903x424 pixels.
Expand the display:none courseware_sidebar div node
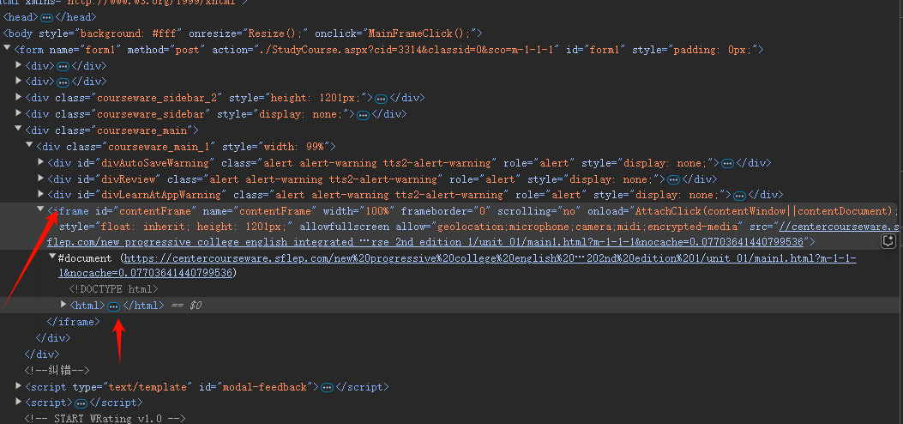(x=18, y=113)
